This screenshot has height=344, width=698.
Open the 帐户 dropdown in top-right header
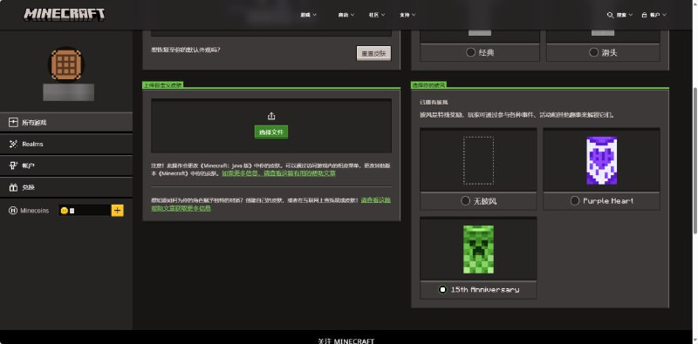pos(654,15)
